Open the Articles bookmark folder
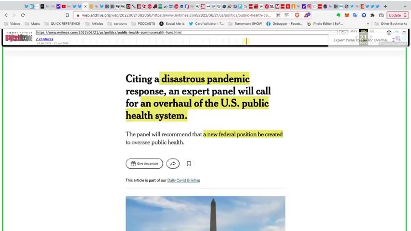 tap(94, 24)
